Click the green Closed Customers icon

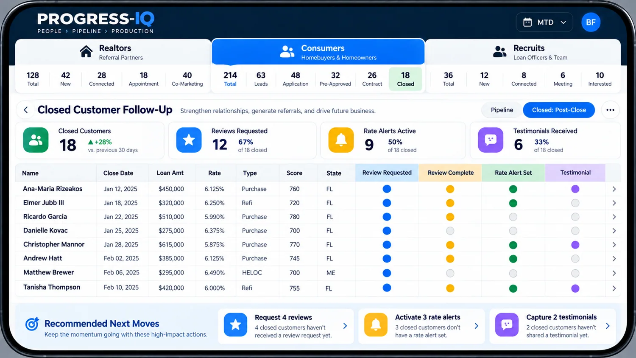coord(36,140)
